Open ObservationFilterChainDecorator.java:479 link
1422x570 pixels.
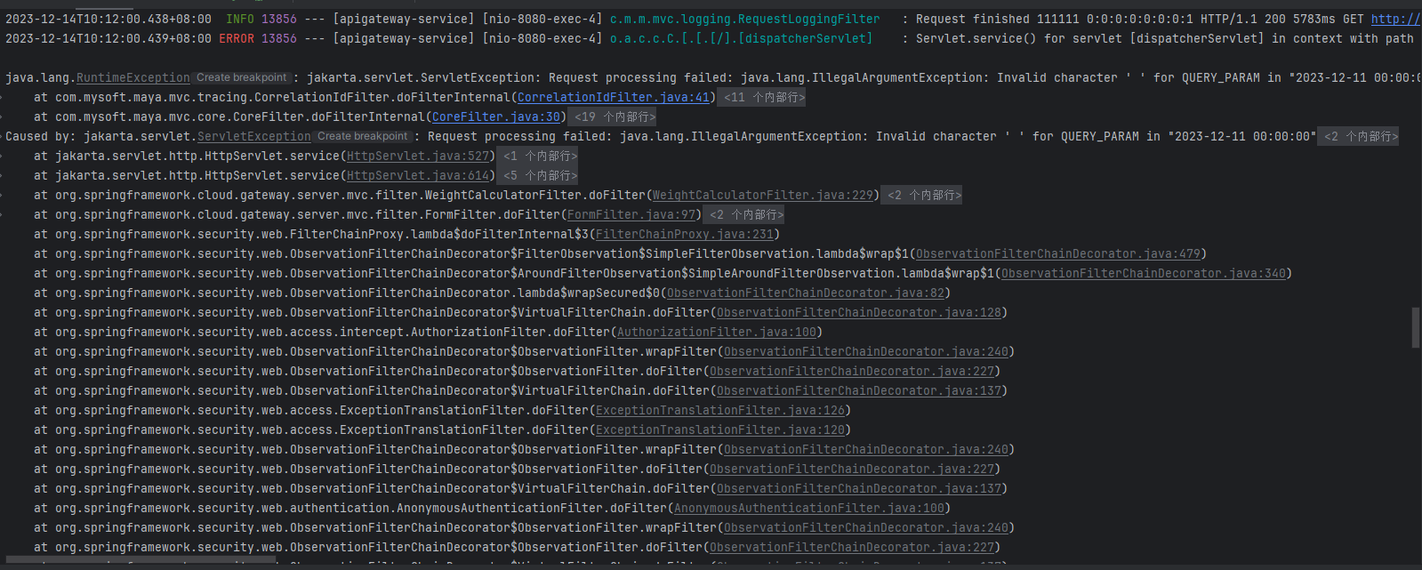[x=1058, y=253]
